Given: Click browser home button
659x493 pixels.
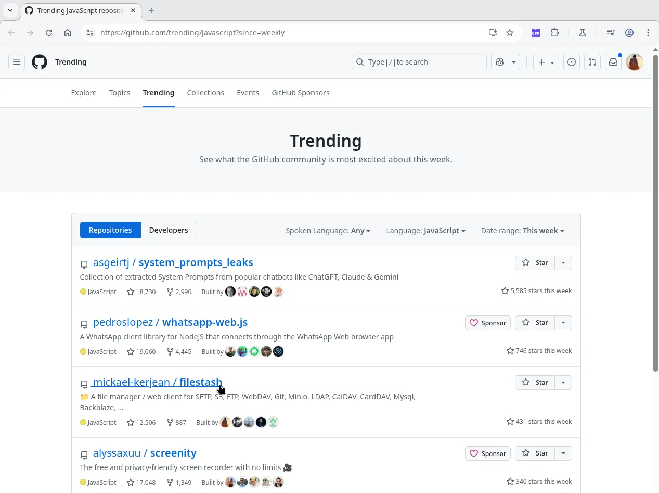Looking at the screenshot, I should pyautogui.click(x=68, y=33).
